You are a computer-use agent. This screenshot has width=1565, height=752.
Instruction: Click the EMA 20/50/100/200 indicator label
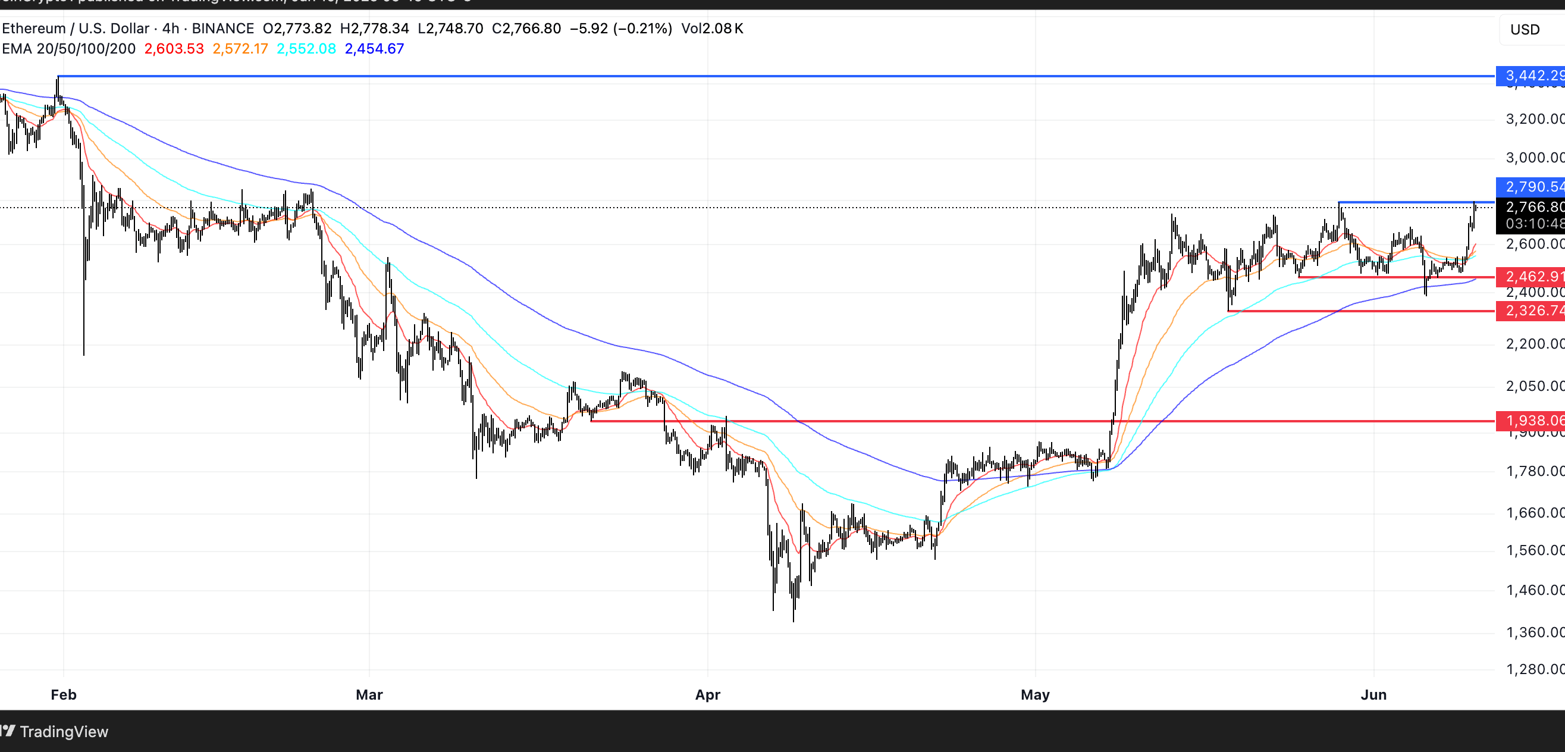(x=68, y=49)
